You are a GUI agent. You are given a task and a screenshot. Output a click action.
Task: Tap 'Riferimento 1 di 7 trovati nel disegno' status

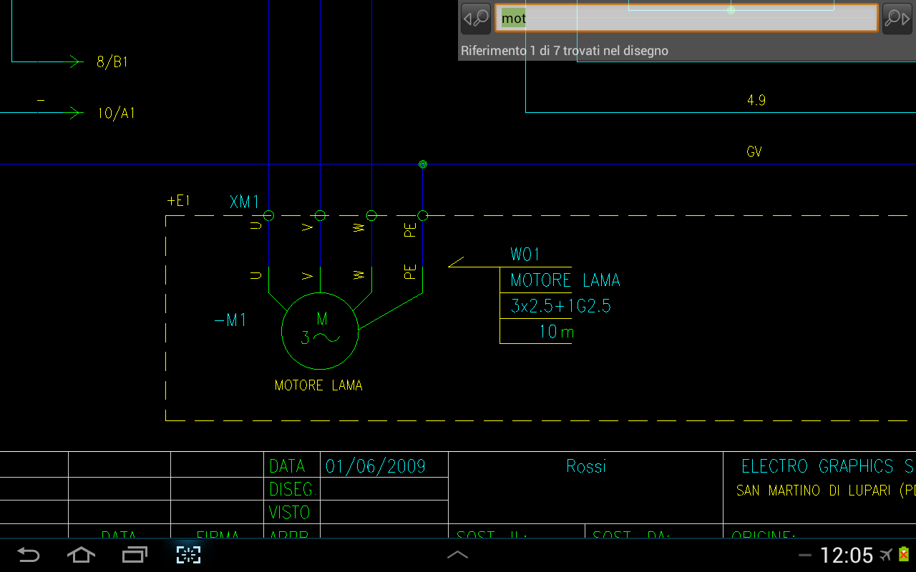(x=565, y=51)
